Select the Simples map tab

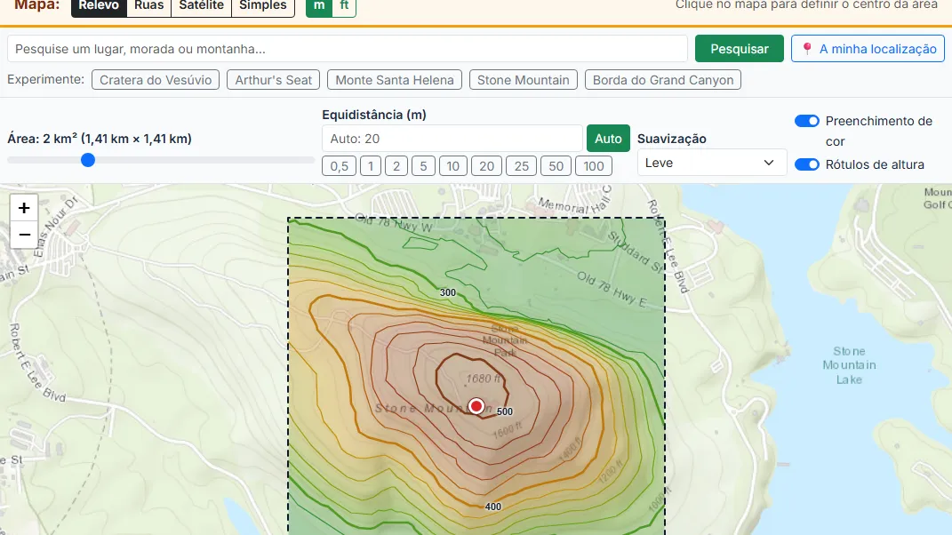[x=263, y=6]
